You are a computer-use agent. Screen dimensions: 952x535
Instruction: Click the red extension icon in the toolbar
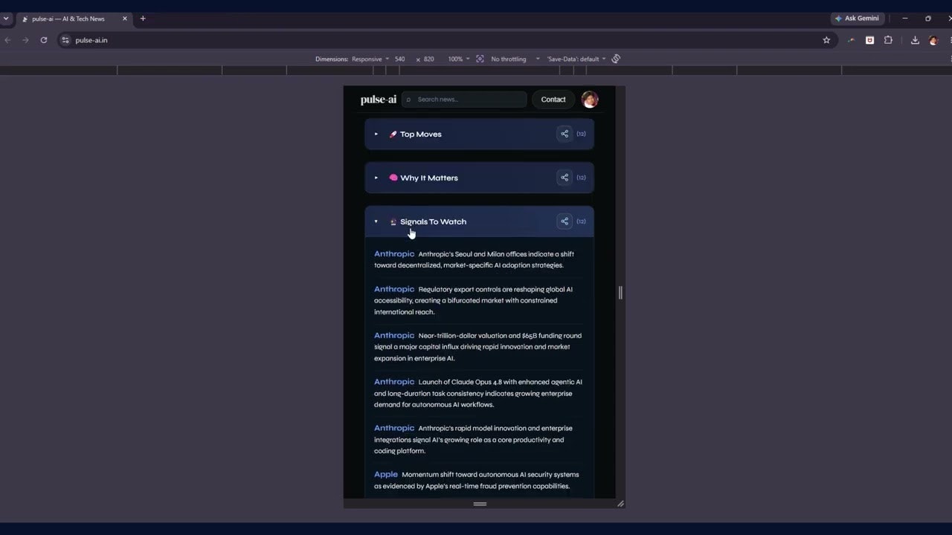tap(869, 40)
